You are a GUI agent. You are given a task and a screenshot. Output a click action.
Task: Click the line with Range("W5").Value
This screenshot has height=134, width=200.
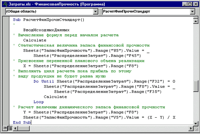coord(86,51)
